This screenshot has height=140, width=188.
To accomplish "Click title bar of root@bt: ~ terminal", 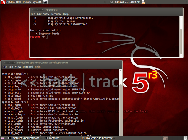I will click(x=106, y=10).
